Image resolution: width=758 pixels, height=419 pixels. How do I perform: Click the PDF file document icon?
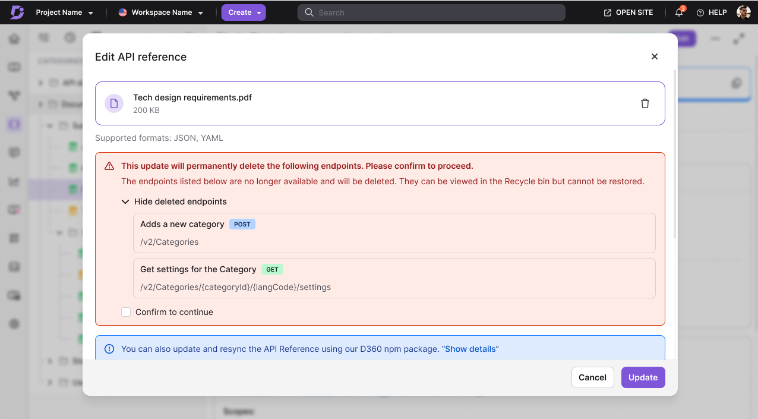[x=114, y=103]
